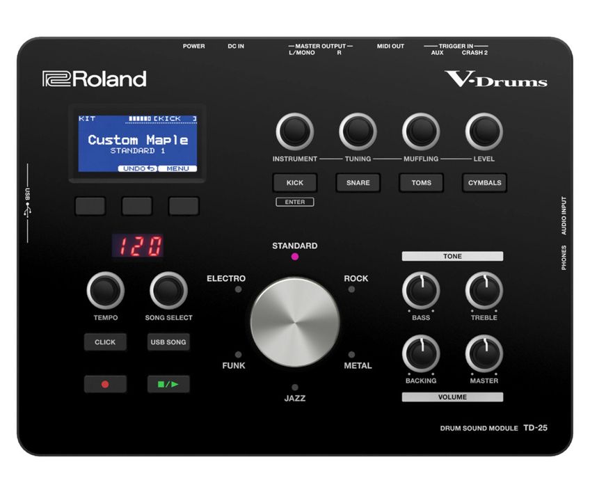Select the ROCK kit indicator light
Viewport: 590px width, 487px height.
pos(351,289)
